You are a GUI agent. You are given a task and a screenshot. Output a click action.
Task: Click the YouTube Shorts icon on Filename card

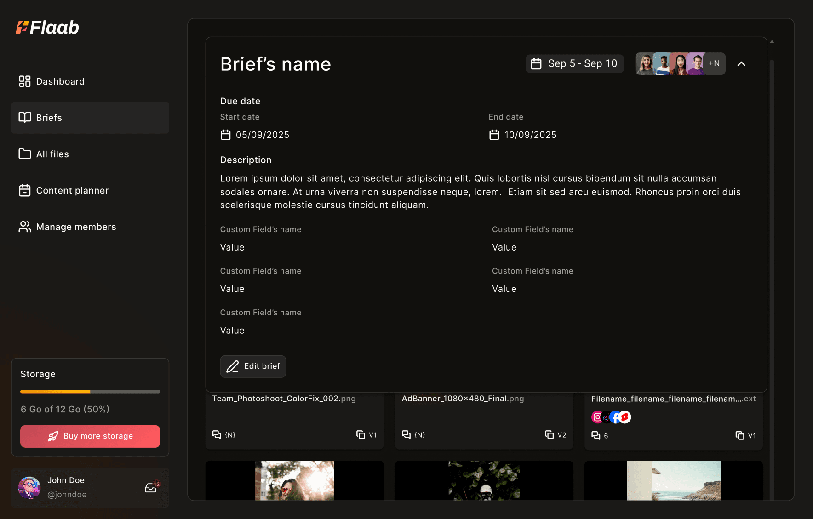tap(625, 417)
